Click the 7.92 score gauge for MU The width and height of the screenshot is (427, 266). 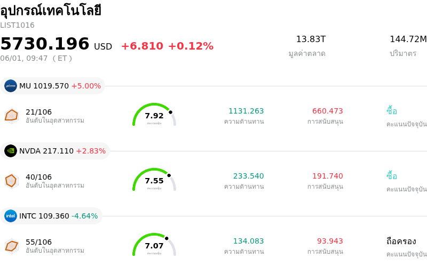click(x=154, y=115)
